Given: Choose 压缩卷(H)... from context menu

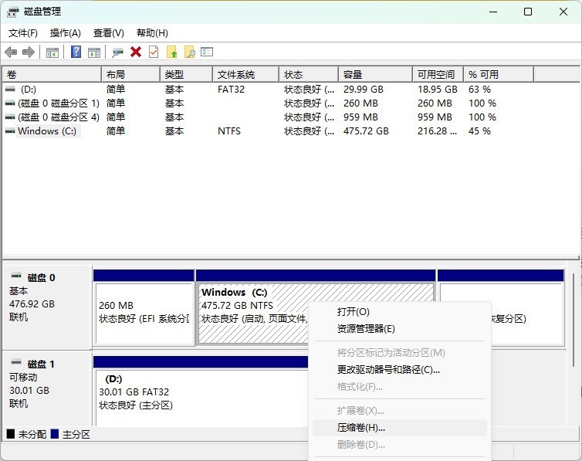Looking at the screenshot, I should (x=361, y=428).
